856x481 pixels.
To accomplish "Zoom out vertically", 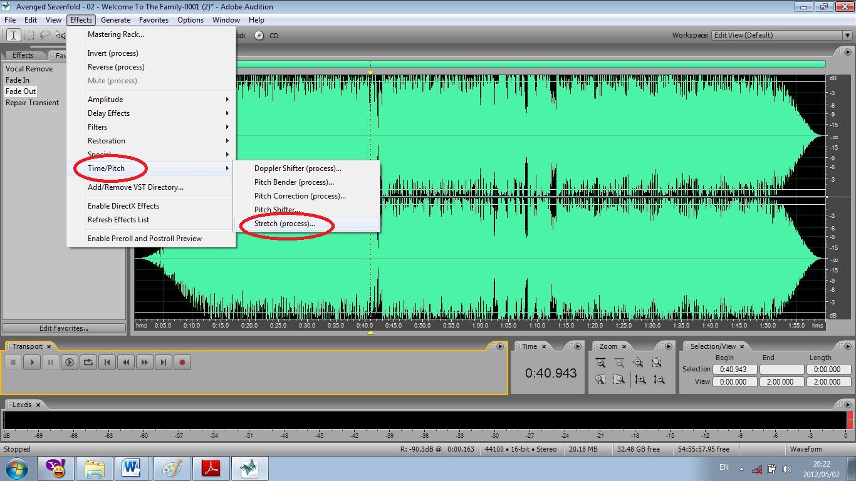I will click(659, 380).
